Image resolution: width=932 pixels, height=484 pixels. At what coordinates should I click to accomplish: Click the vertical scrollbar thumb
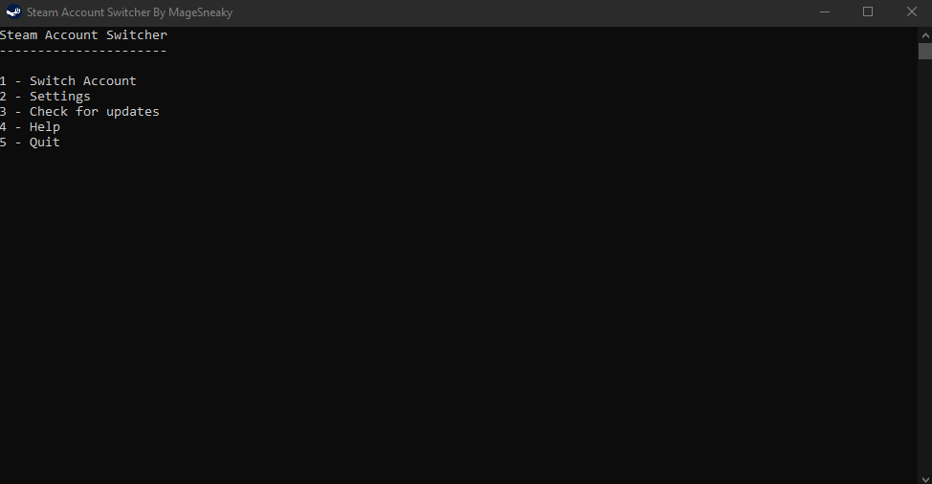[x=925, y=51]
